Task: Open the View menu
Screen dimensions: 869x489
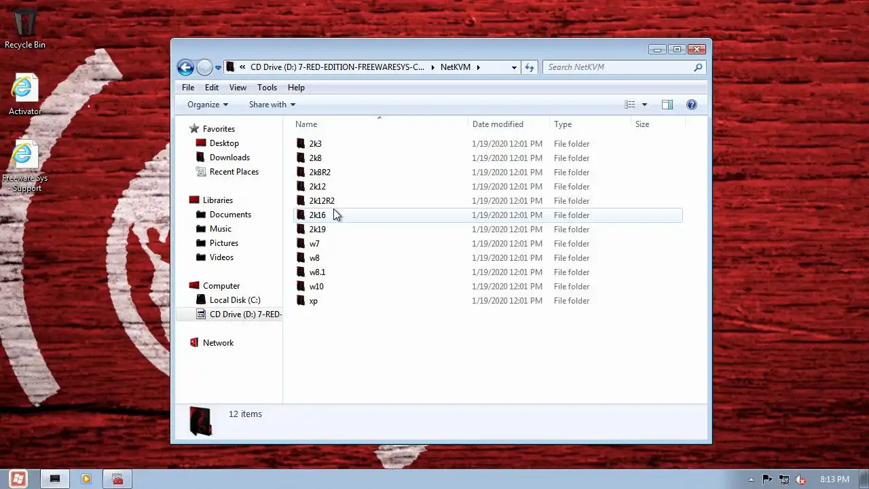Action: coord(238,88)
